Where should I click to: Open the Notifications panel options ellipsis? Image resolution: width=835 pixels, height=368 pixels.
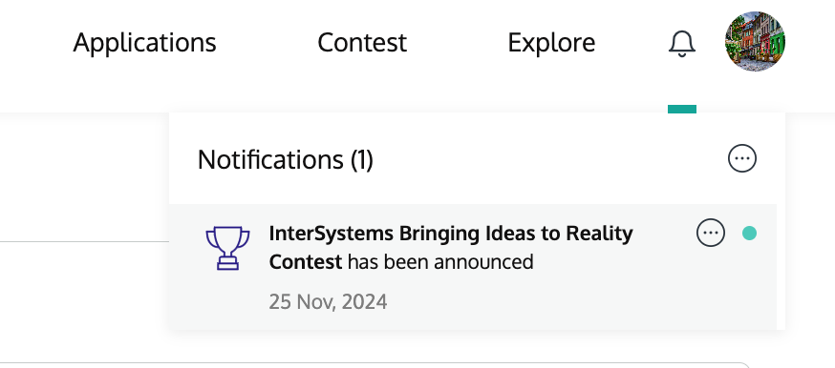741,158
